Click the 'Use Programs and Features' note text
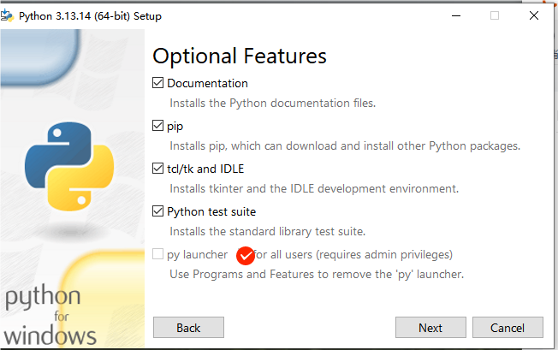This screenshot has height=350, width=558. (317, 274)
